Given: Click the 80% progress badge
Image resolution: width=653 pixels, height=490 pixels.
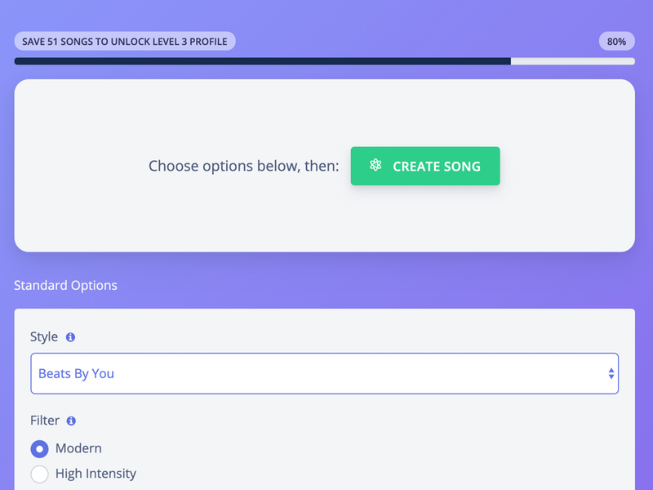Looking at the screenshot, I should (617, 42).
